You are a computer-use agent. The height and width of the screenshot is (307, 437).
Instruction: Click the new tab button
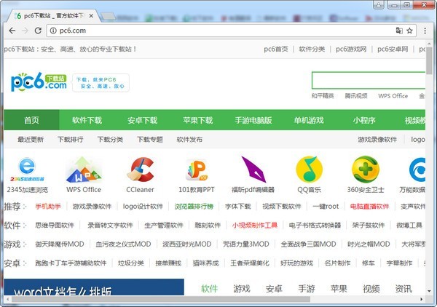(x=108, y=17)
